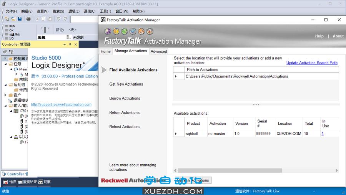346x195 pixels.
Task: Open the 错误 tab at the bottom
Action: pos(10,182)
